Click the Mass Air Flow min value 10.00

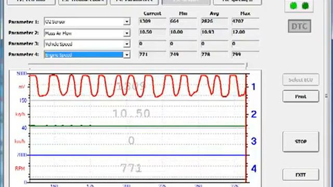[x=183, y=32]
